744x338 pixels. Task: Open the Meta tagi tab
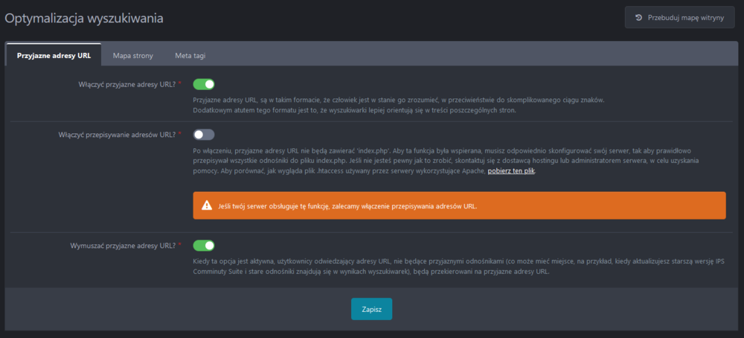tap(190, 55)
